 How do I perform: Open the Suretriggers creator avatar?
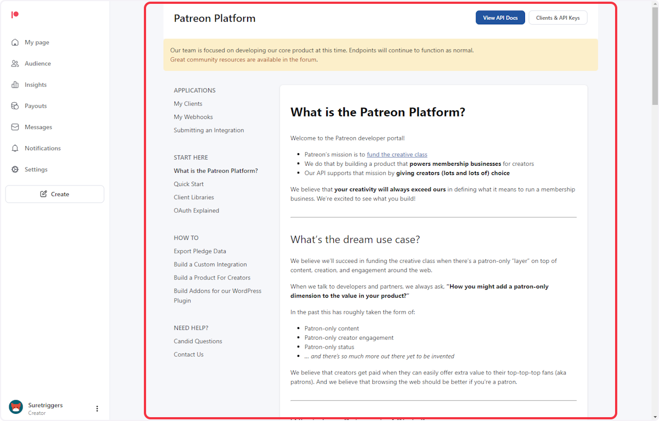click(15, 408)
